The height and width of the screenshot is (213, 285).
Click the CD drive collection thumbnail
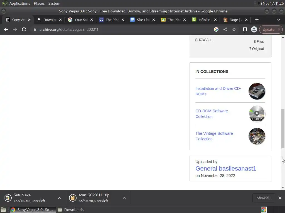coord(257,91)
